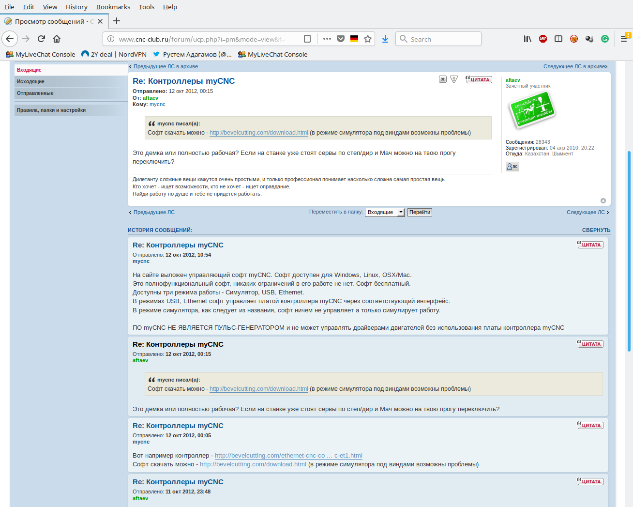Save page to Pocket
Image resolution: width=633 pixels, height=507 pixels.
(x=341, y=39)
